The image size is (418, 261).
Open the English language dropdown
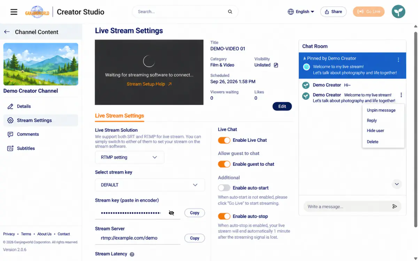(x=301, y=12)
